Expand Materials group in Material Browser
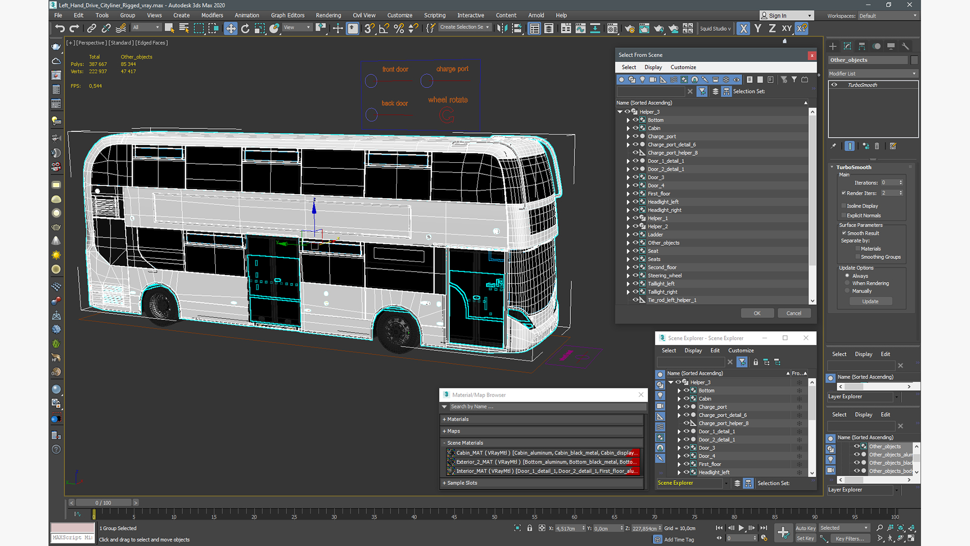The width and height of the screenshot is (970, 546). [542, 419]
